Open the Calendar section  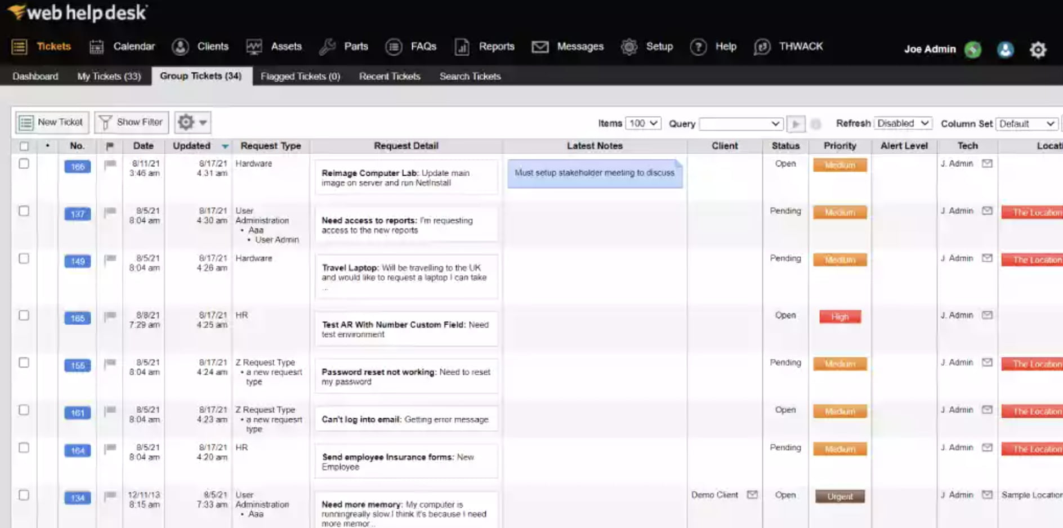[122, 46]
